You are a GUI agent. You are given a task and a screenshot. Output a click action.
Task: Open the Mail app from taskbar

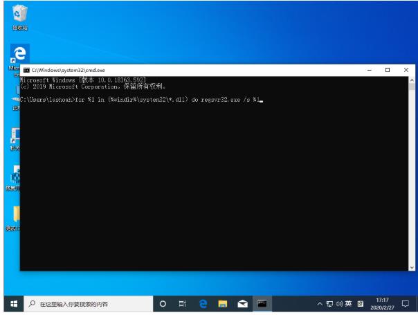pos(243,303)
